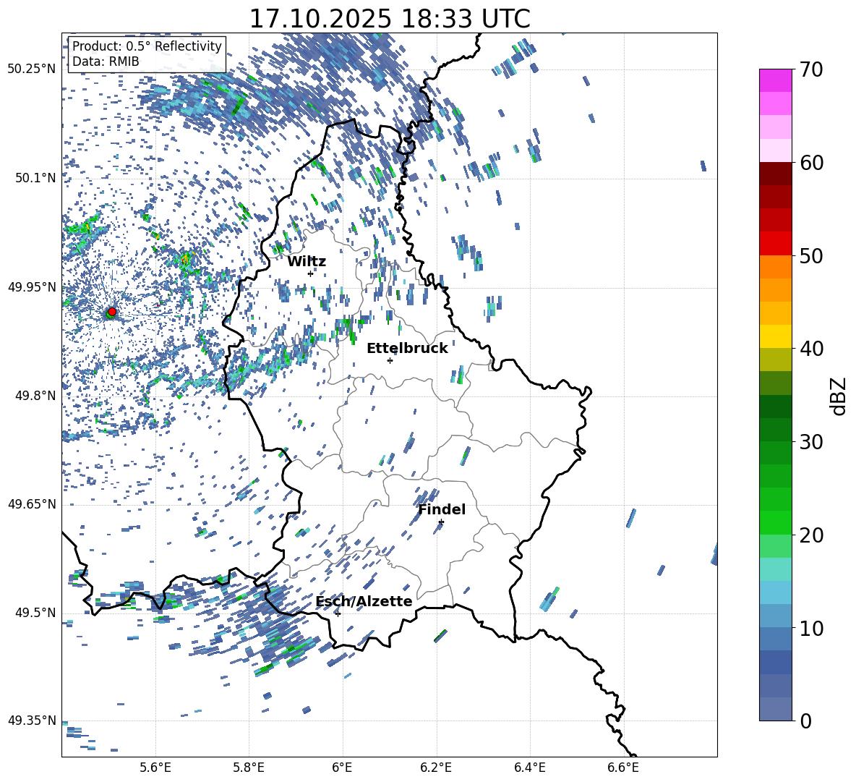856x782 pixels.
Task: Click the 20 tick label on colorbar
Action: click(x=811, y=535)
